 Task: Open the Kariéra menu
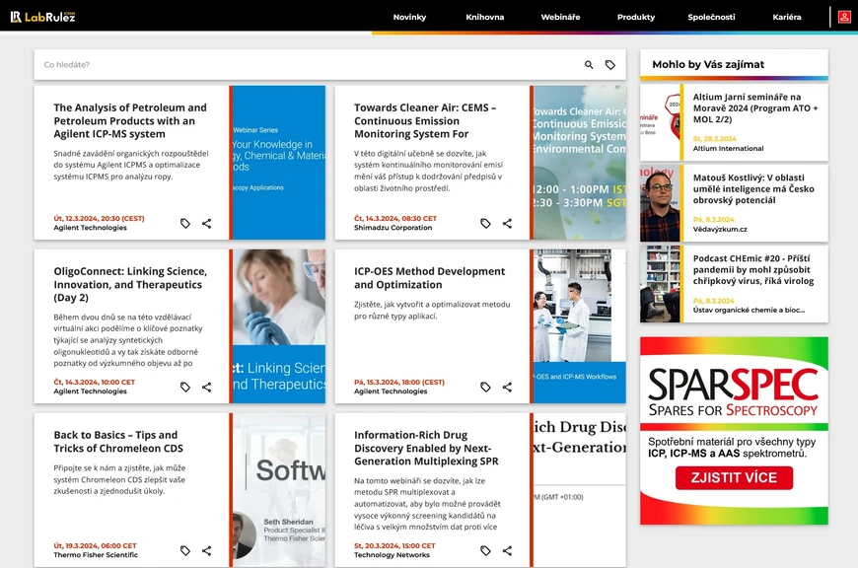(x=787, y=17)
